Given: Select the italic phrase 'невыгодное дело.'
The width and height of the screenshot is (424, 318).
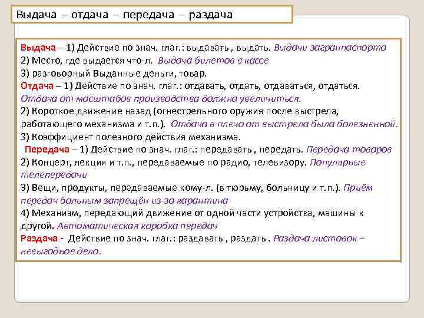Looking at the screenshot, I should pyautogui.click(x=61, y=251).
